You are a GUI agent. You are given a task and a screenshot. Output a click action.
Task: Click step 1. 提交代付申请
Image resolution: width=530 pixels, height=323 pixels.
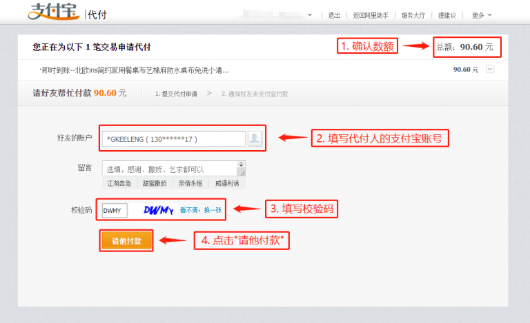click(x=176, y=94)
